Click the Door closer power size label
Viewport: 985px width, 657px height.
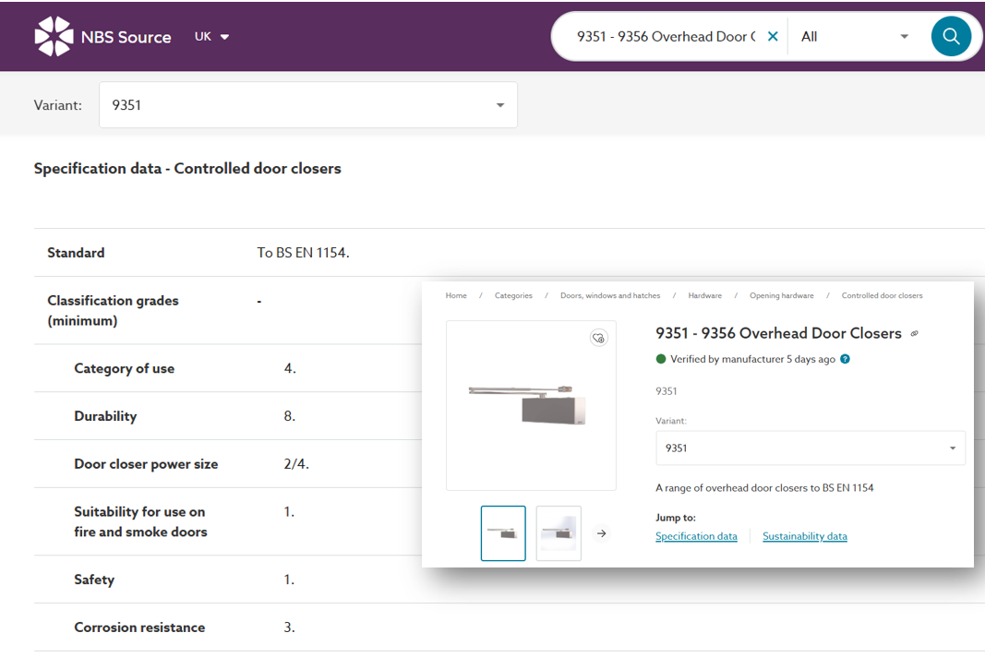(146, 464)
